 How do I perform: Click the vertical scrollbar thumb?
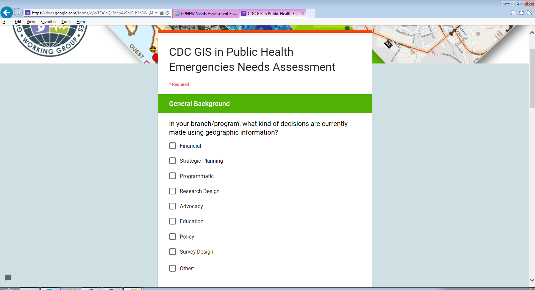pos(532,78)
